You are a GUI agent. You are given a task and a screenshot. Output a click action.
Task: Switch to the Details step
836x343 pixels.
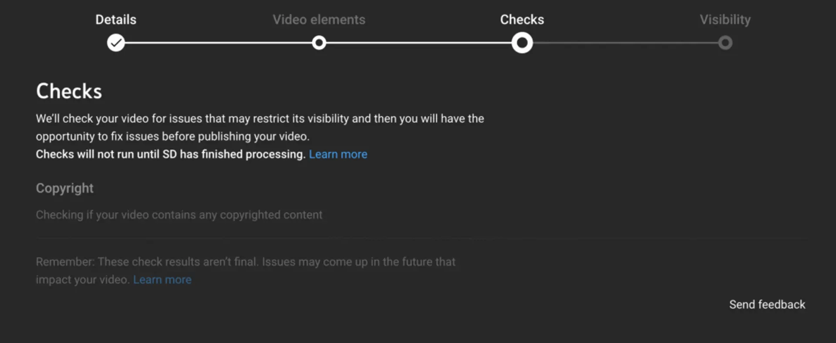[x=115, y=19]
